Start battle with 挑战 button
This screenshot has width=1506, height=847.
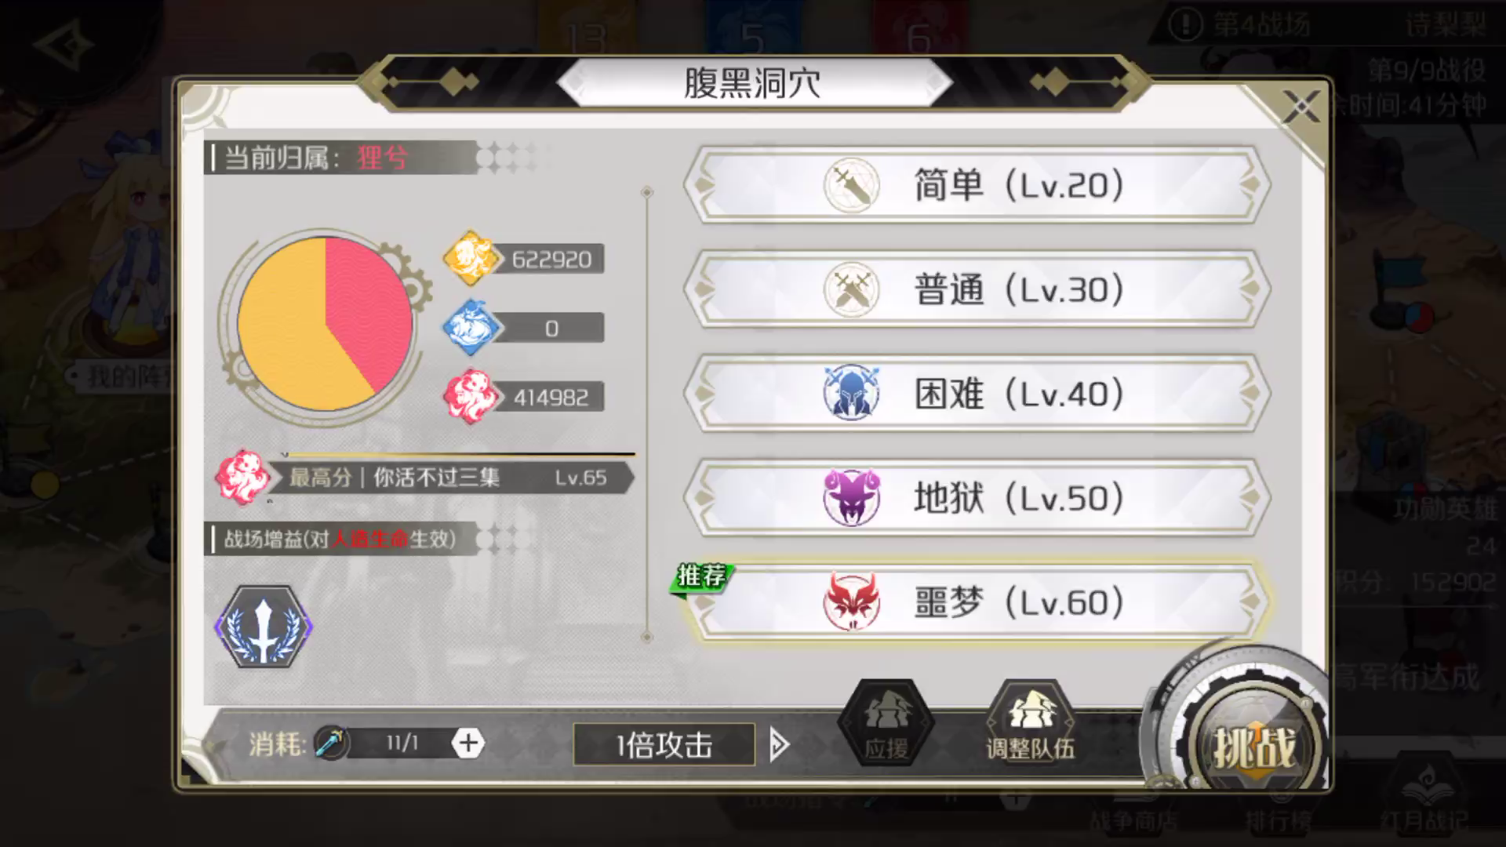click(1252, 746)
